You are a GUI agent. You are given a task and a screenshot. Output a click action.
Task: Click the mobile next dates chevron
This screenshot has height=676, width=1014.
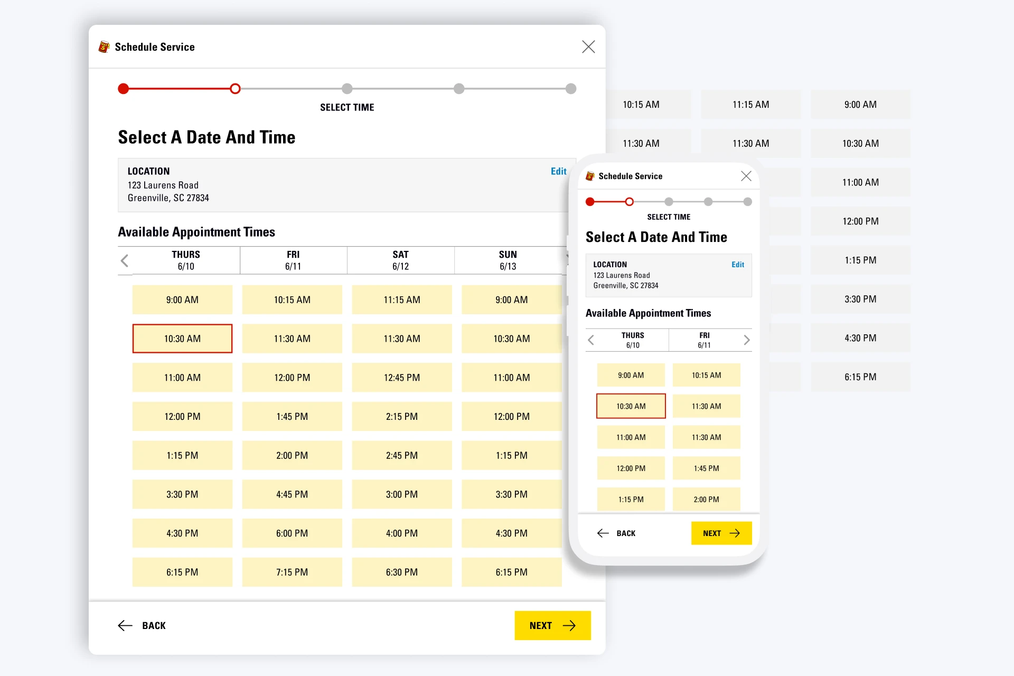[x=746, y=340]
